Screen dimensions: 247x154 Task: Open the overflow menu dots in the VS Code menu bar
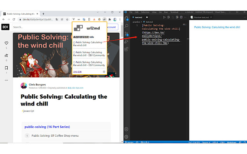coord(182,12)
